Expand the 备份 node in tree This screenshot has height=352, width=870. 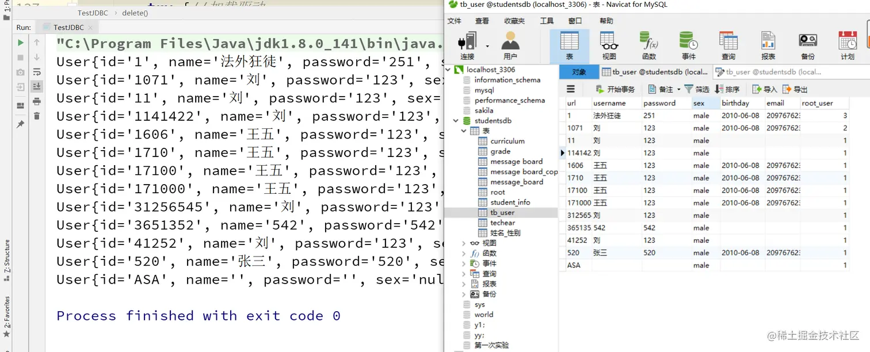point(464,294)
